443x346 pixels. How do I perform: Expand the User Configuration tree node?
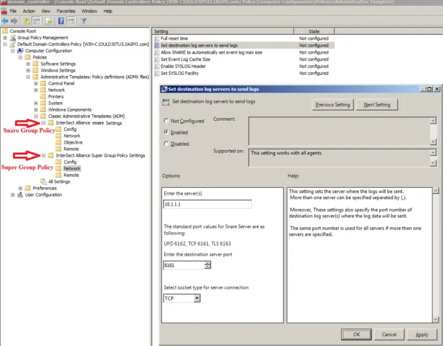(13, 195)
